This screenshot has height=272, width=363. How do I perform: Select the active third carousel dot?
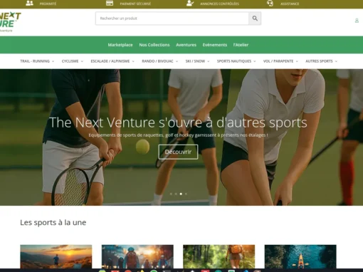point(181,194)
